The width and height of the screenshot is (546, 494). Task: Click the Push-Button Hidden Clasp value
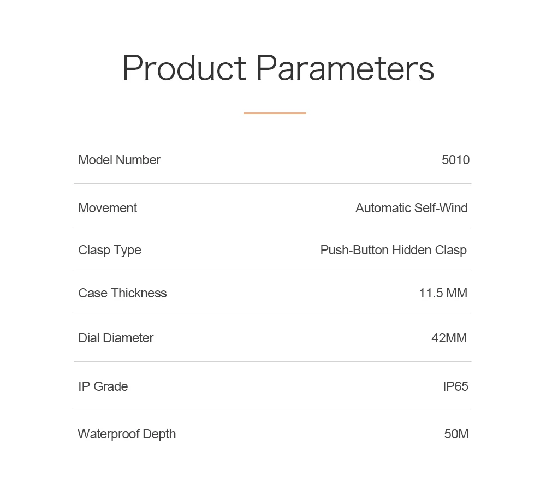[394, 251]
